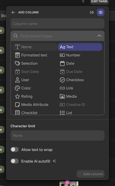Go back using the arrow beside ADD COLUMN
The image size is (115, 186).
click(13, 12)
